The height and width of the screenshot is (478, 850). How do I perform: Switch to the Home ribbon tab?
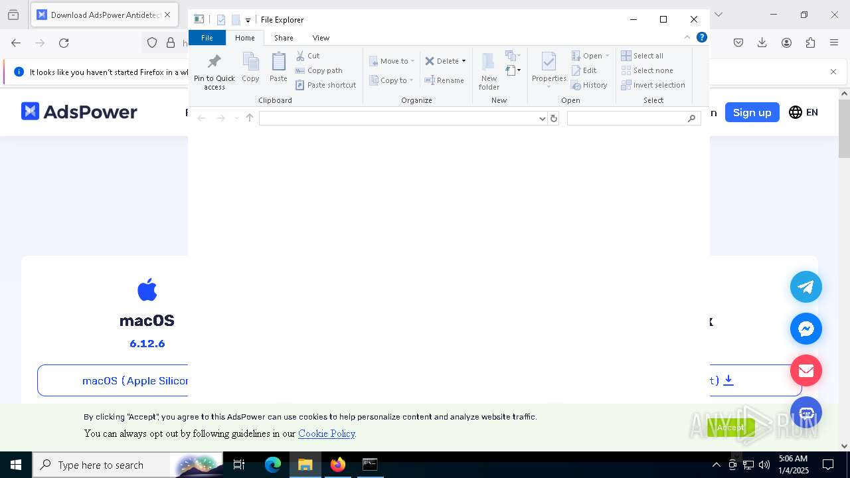pos(245,38)
